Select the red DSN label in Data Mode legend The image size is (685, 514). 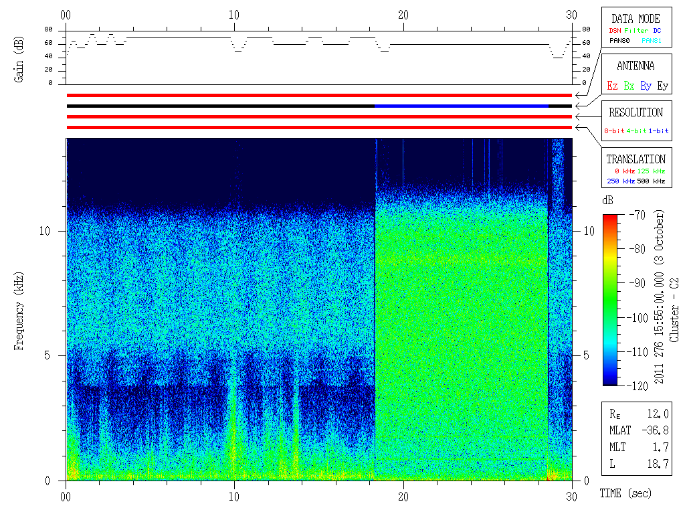pyautogui.click(x=615, y=31)
